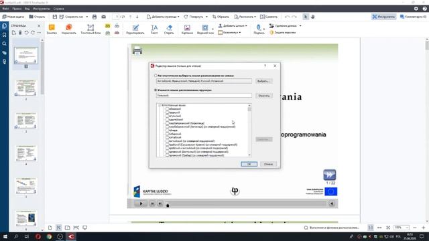Click the Очистить button
This screenshot has width=429, height=241.
click(263, 96)
